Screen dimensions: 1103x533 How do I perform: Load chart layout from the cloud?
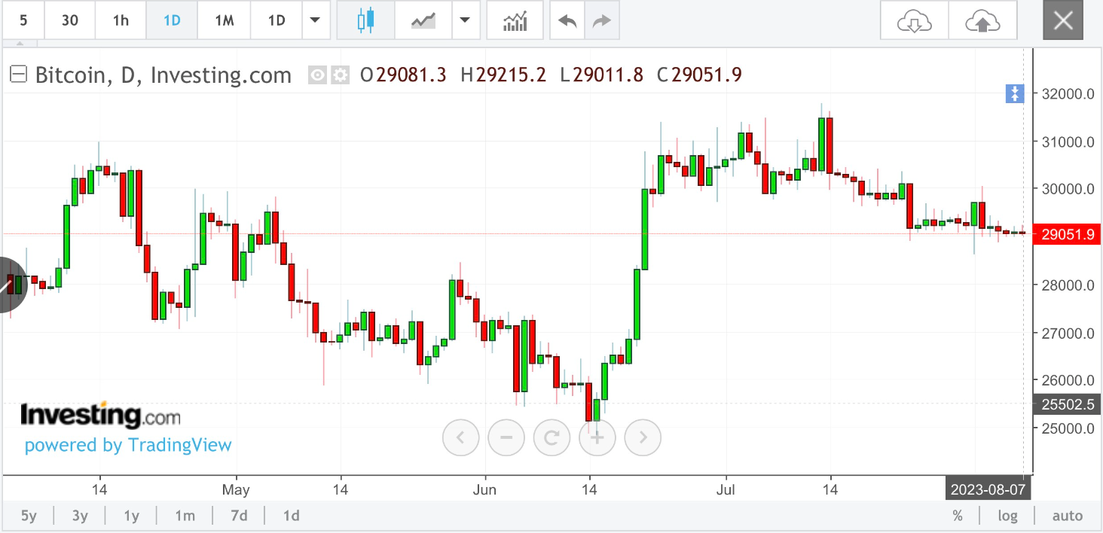click(915, 20)
